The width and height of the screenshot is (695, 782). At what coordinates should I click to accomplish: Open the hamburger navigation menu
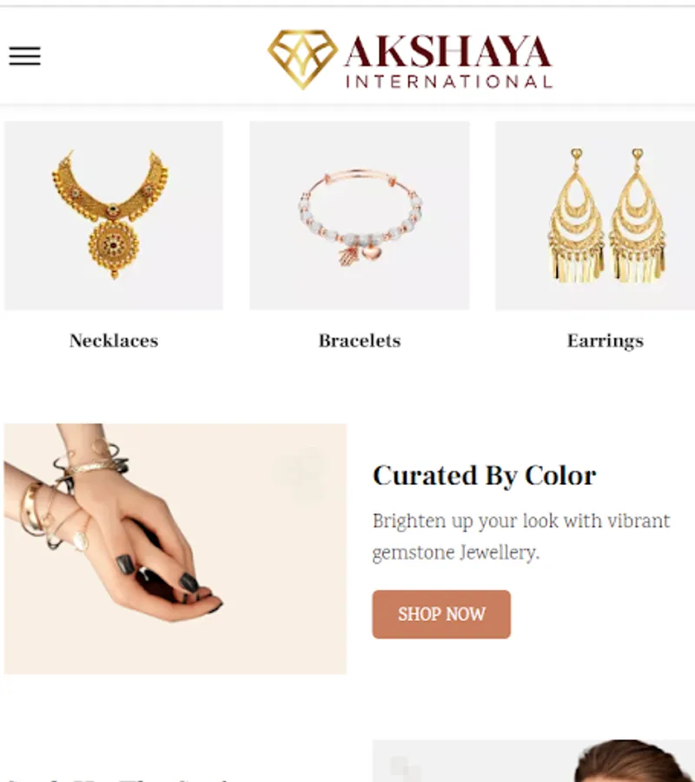[x=24, y=56]
